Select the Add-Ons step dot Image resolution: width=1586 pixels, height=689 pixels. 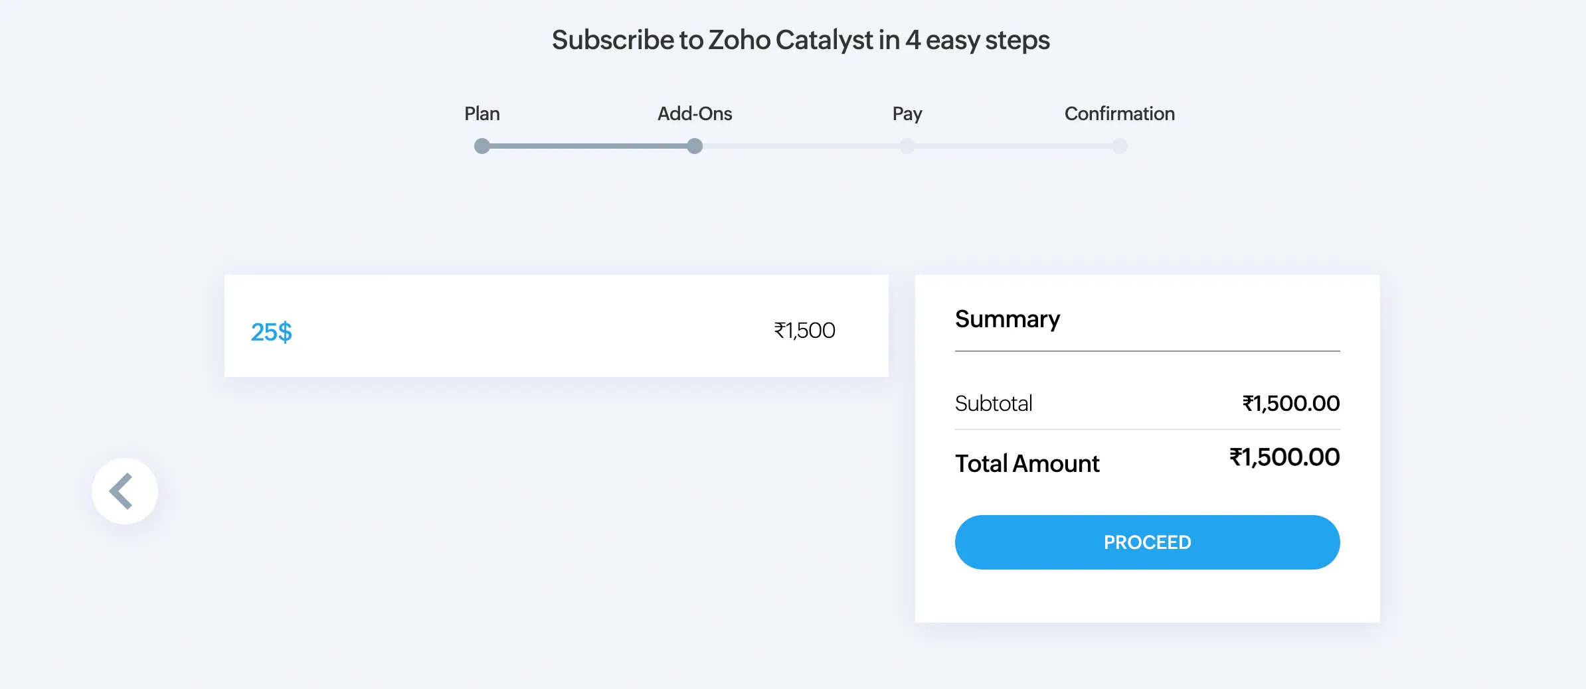coord(695,146)
